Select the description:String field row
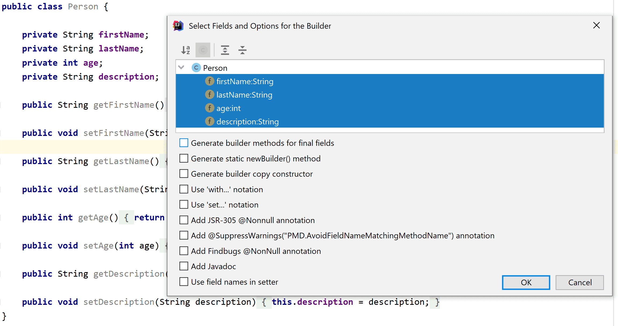The height and width of the screenshot is (326, 618). [x=247, y=122]
